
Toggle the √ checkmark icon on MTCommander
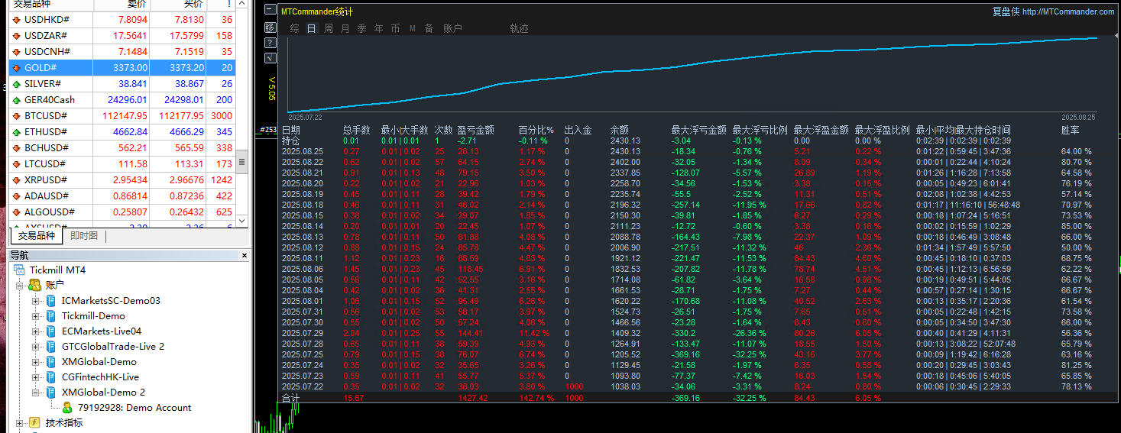coord(270,57)
